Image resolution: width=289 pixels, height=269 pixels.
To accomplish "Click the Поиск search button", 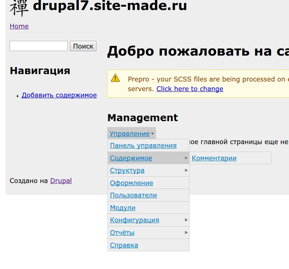I will point(83,46).
